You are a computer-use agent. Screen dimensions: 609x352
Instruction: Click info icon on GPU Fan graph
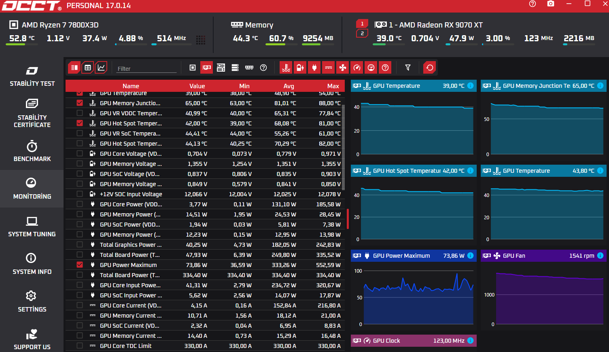(x=601, y=256)
